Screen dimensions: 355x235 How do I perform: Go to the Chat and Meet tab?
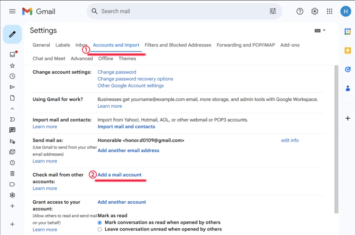(x=49, y=59)
